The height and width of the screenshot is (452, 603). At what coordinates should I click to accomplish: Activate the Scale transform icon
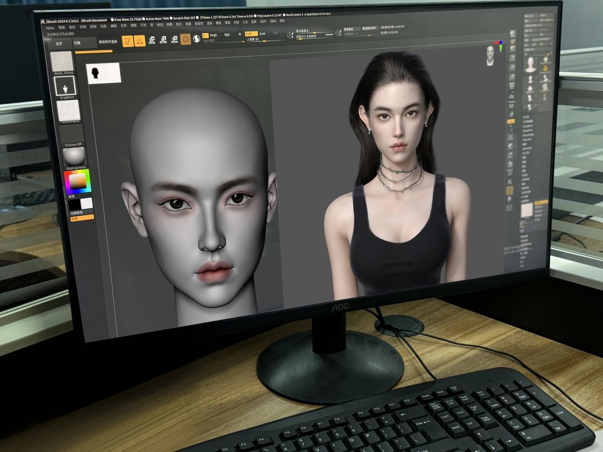tap(163, 40)
